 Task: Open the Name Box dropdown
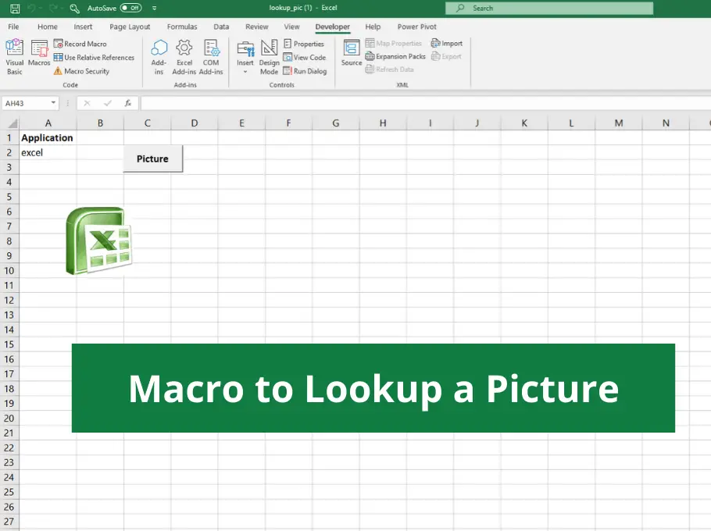pyautogui.click(x=54, y=102)
